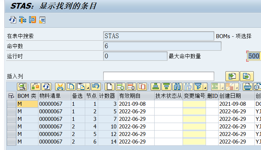Click the 节点 column header
Viewport: 261px width, 150px height.
(92, 96)
